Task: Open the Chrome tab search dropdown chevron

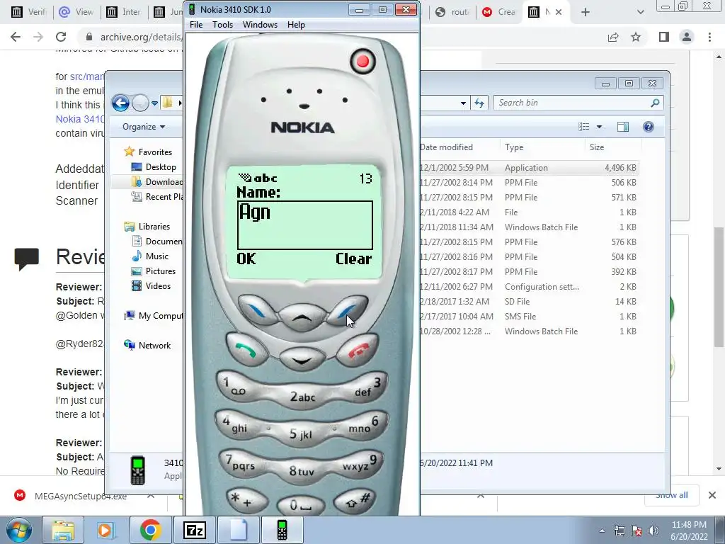Action: 640,12
